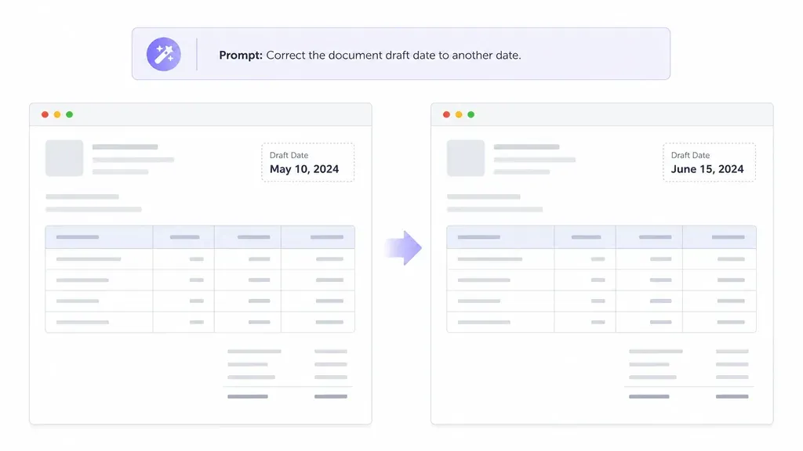803x451 pixels.
Task: Select the June 15, 2024 draft date
Action: pos(707,169)
